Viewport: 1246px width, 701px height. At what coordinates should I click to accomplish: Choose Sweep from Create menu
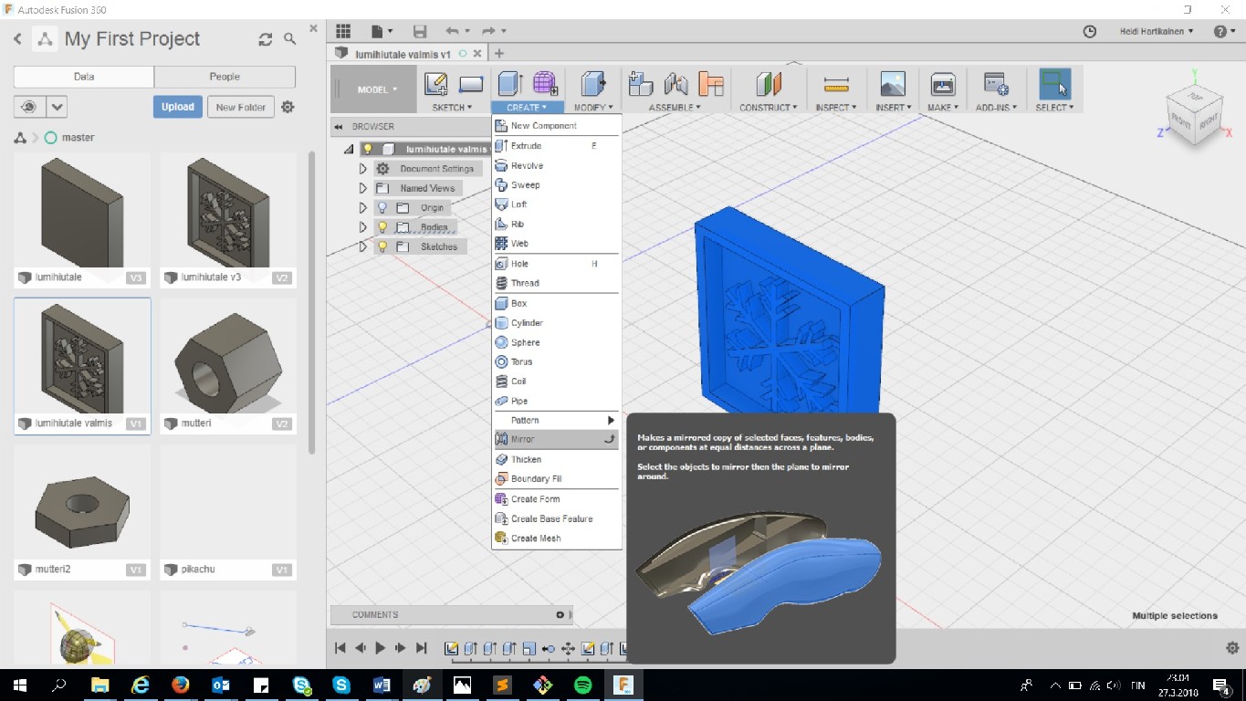click(x=557, y=184)
